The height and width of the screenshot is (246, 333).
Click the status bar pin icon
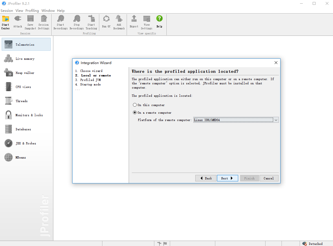coord(159,244)
